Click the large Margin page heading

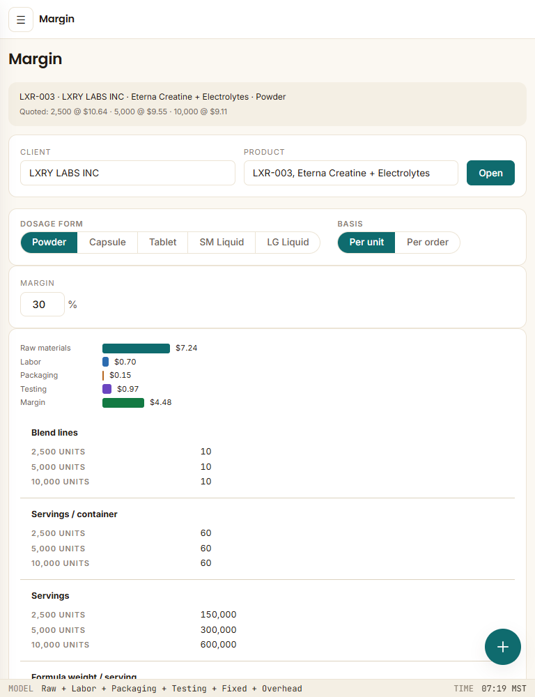(x=35, y=59)
